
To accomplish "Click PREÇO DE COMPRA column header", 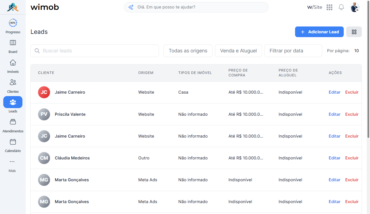I will [238, 73].
